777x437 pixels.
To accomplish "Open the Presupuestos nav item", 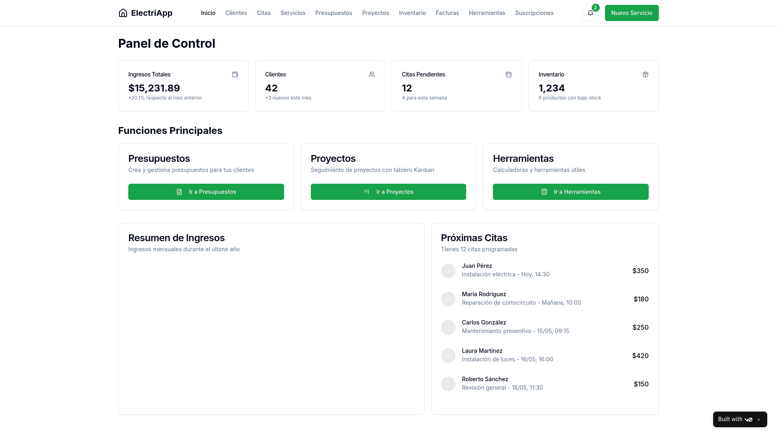I will (x=334, y=13).
